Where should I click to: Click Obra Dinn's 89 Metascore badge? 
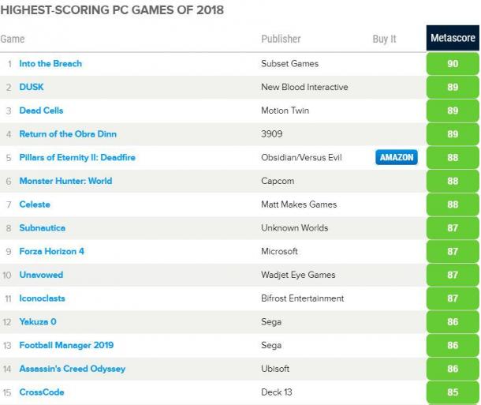[x=453, y=134]
